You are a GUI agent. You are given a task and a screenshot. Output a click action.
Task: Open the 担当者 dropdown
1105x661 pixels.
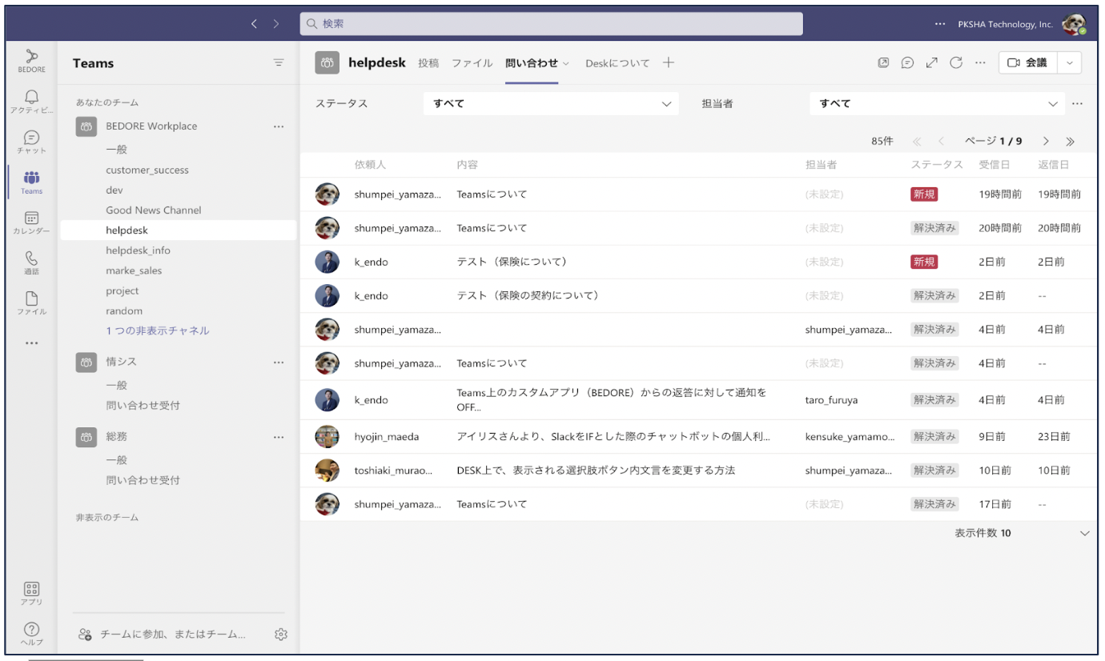[937, 104]
